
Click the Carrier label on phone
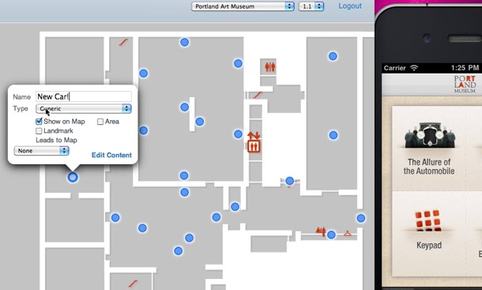(395, 68)
